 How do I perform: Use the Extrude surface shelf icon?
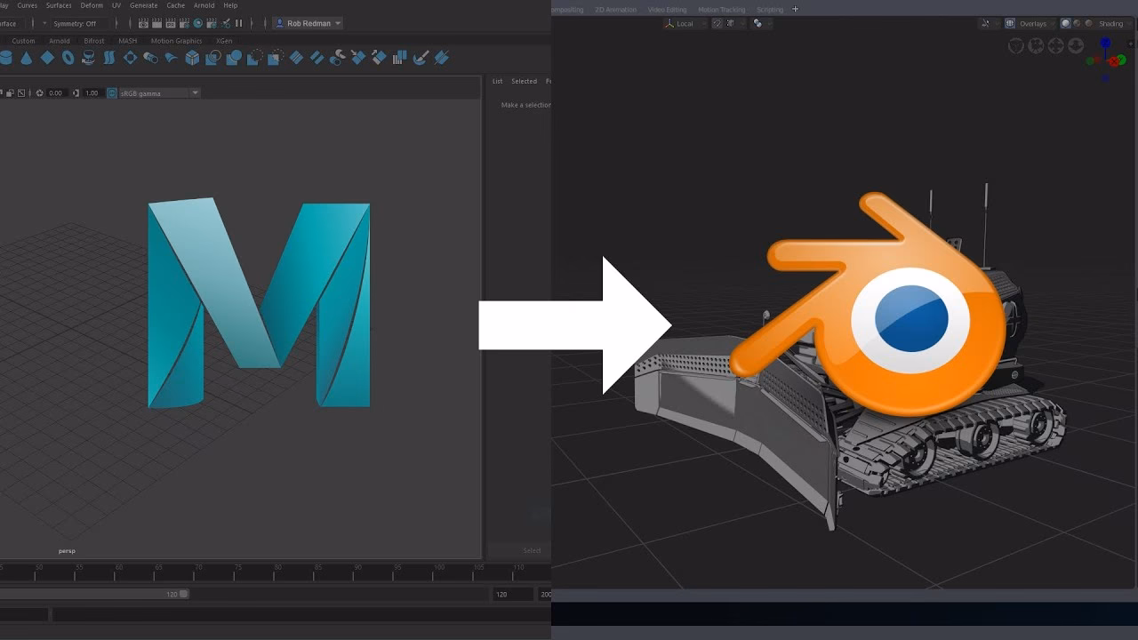(150, 58)
